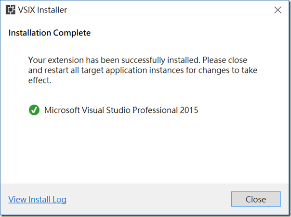
Task: Click empty title bar space right of title
Action: click(169, 10)
